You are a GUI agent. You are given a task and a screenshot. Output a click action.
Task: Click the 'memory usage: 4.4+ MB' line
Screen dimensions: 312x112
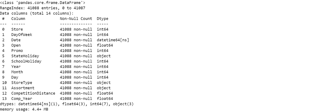click(24, 110)
